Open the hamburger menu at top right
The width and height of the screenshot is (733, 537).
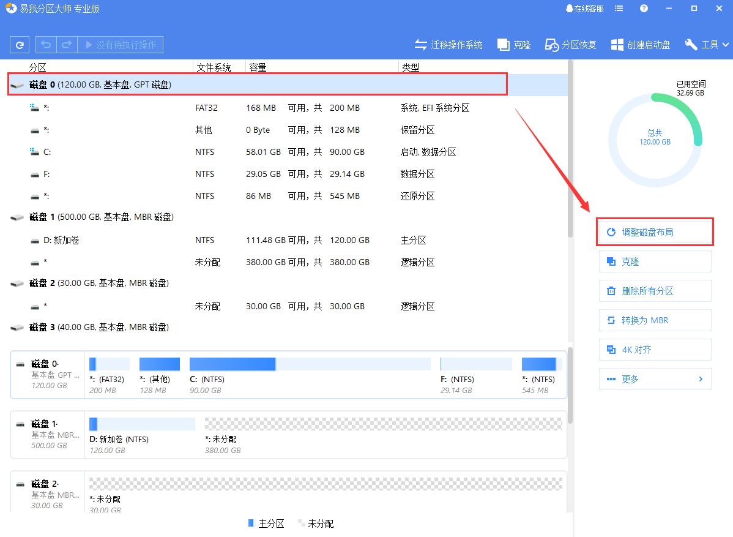(x=619, y=8)
